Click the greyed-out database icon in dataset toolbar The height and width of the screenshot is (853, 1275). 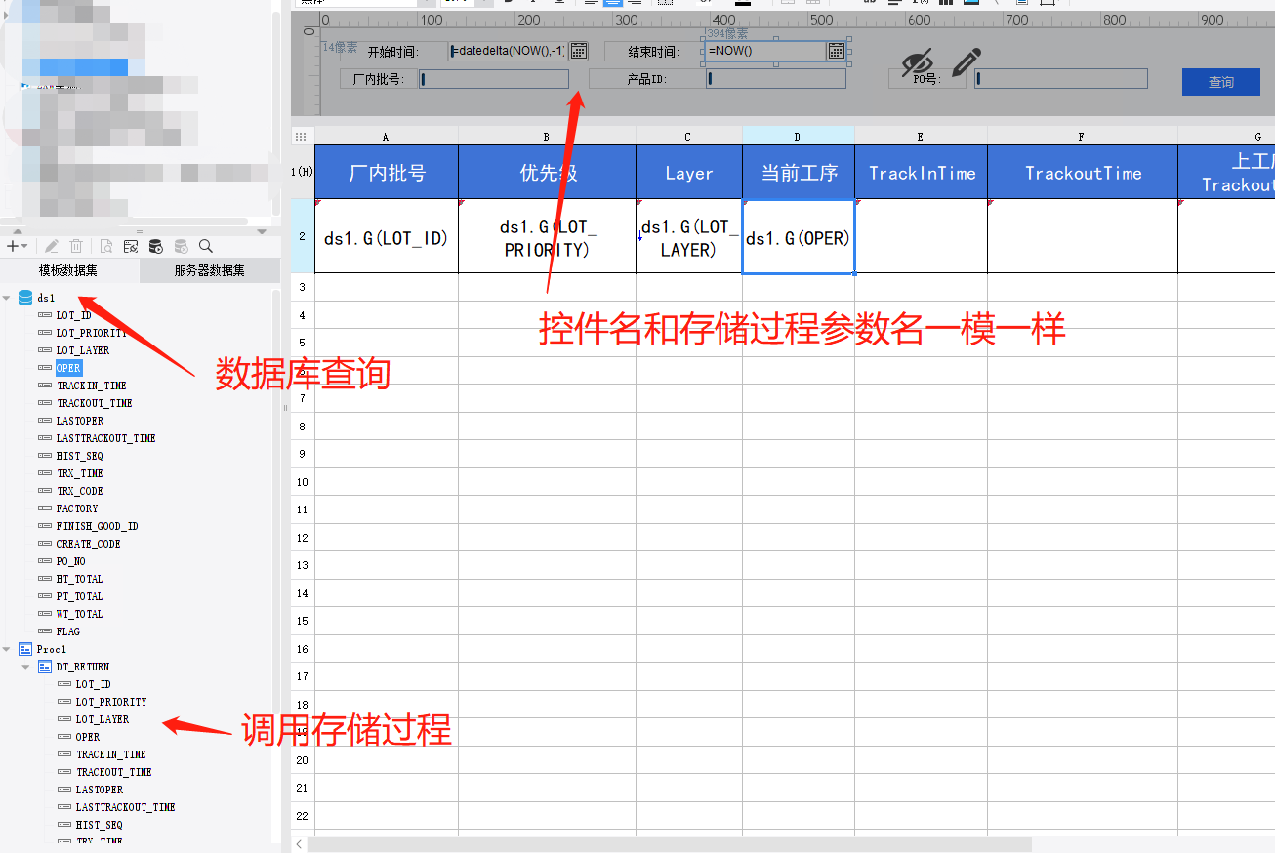pos(181,246)
